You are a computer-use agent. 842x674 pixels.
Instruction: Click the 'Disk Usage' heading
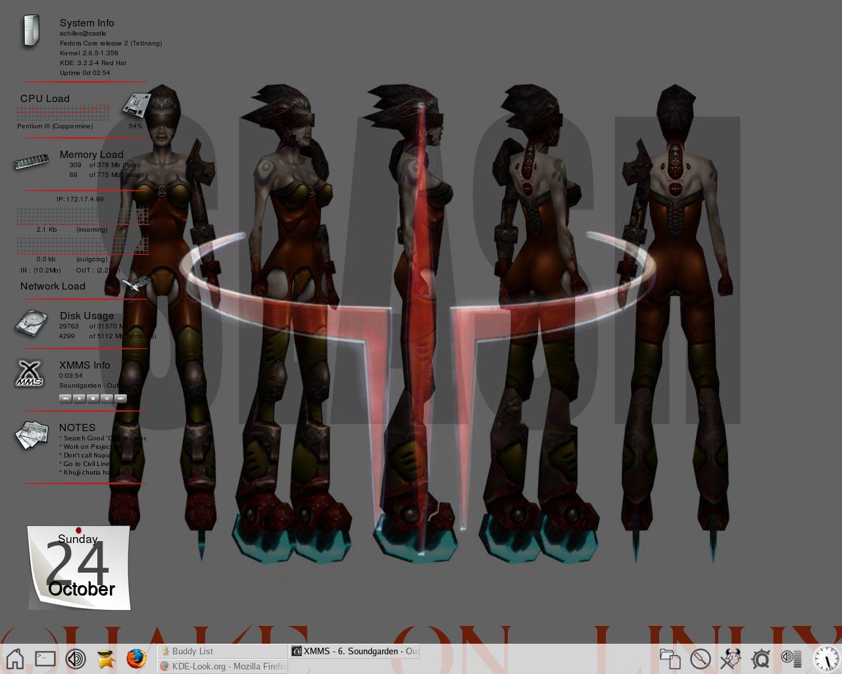(87, 316)
